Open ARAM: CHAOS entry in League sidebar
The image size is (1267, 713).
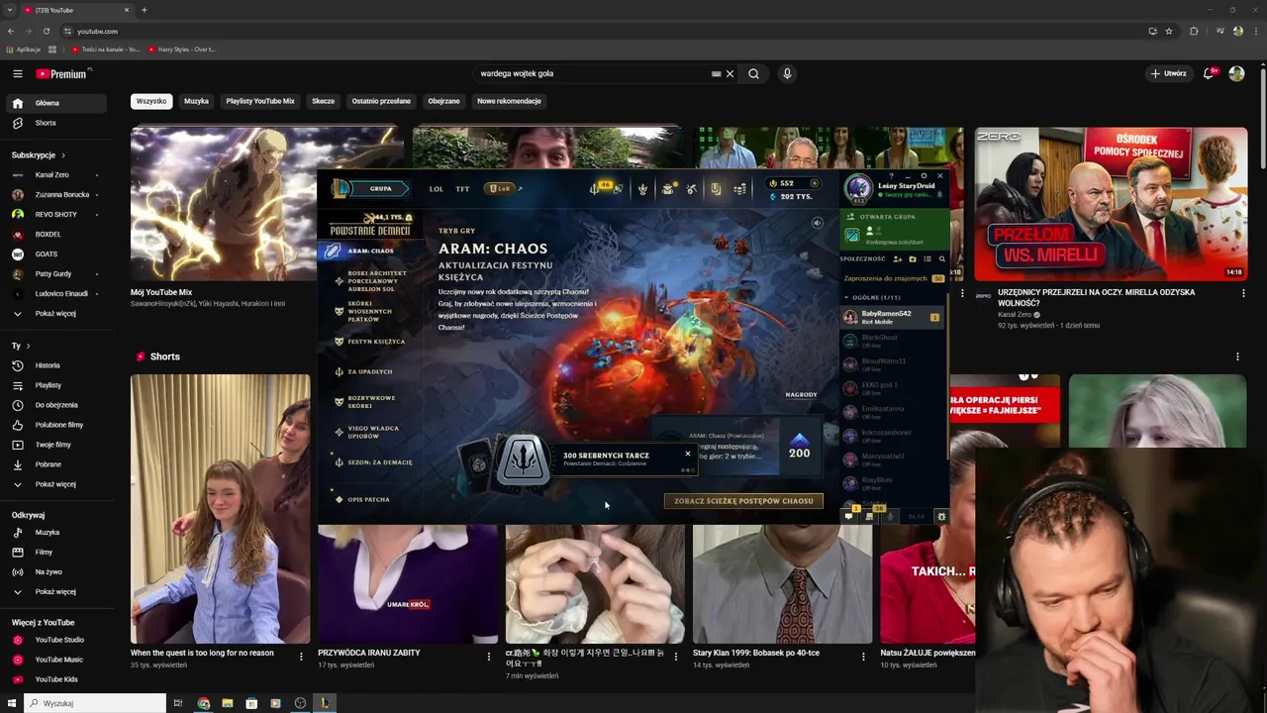370,252
